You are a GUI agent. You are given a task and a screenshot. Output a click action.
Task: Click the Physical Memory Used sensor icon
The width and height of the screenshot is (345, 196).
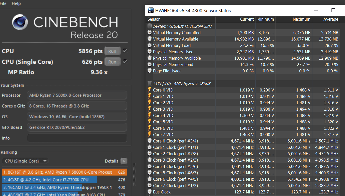click(x=150, y=52)
